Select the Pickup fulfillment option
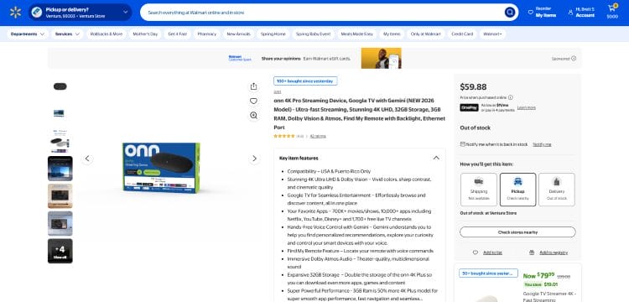 518,190
